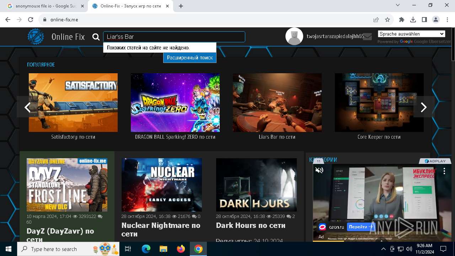Toggle Chrome side panel icon
The width and height of the screenshot is (455, 256).
[x=424, y=20]
